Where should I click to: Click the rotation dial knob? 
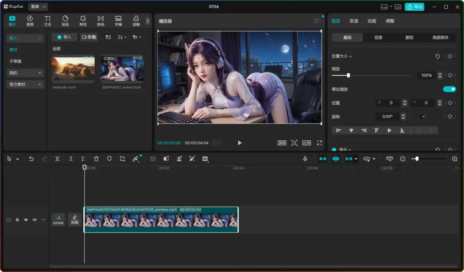point(422,116)
